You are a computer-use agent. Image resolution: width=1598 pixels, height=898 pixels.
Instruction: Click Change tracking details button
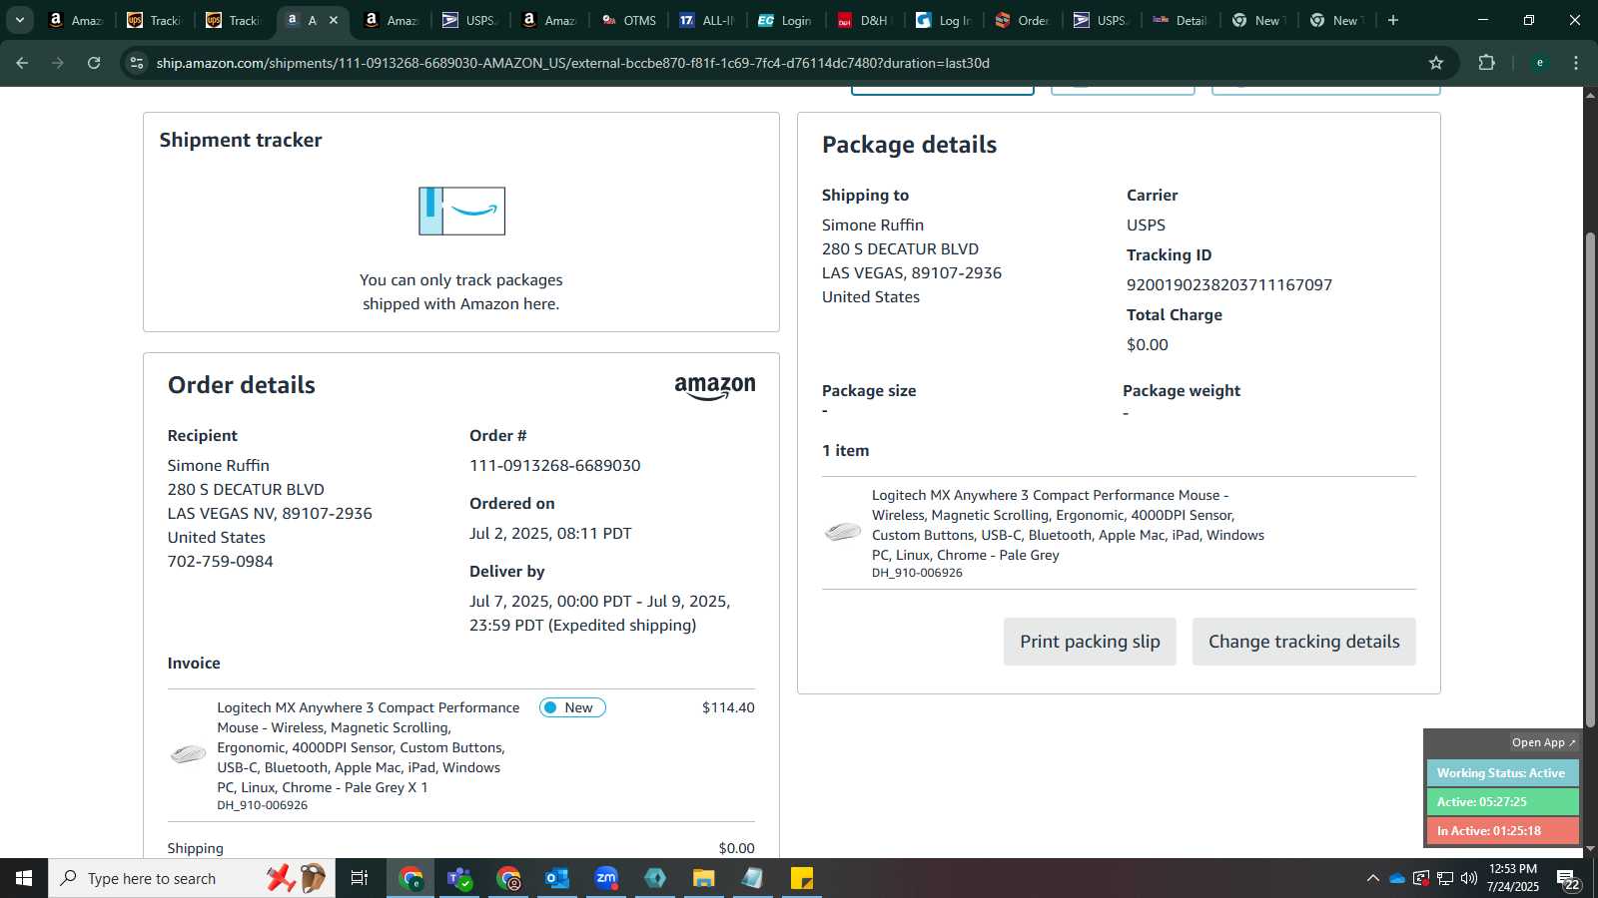(1303, 642)
